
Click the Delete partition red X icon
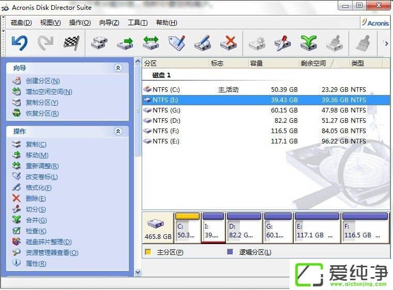pyautogui.click(x=229, y=43)
